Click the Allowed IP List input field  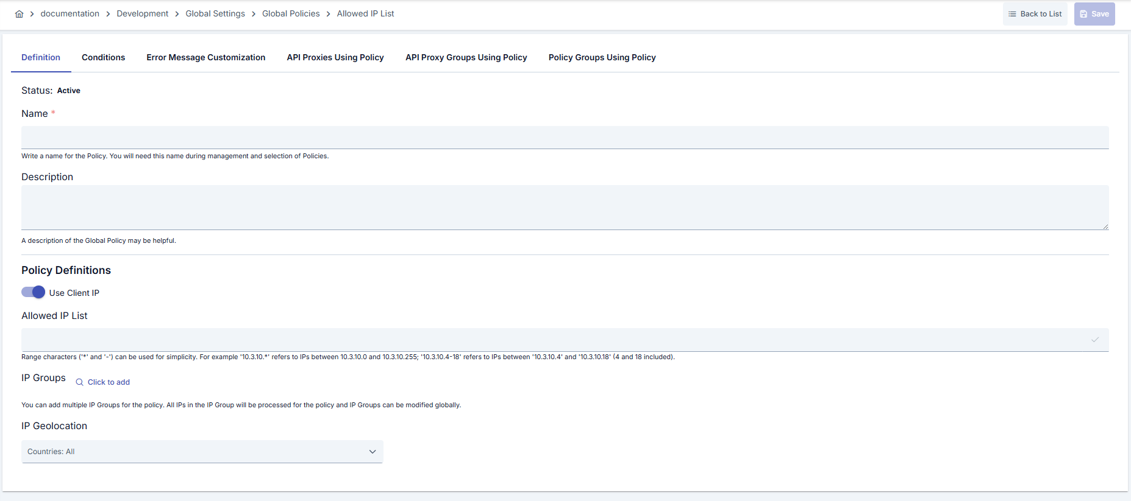pyautogui.click(x=549, y=340)
